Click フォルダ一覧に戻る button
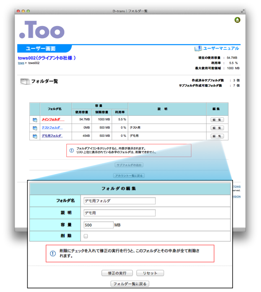The height and width of the screenshot is (292, 261). click(x=130, y=283)
